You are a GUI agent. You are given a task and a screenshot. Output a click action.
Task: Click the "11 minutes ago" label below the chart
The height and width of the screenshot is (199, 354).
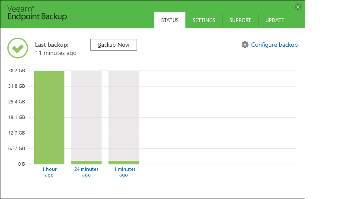[x=124, y=172]
